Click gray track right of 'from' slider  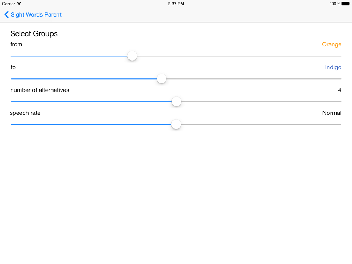pyautogui.click(x=239, y=56)
